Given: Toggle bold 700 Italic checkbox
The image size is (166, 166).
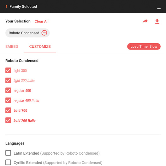Looking at the screenshot, I should pyautogui.click(x=8, y=120).
